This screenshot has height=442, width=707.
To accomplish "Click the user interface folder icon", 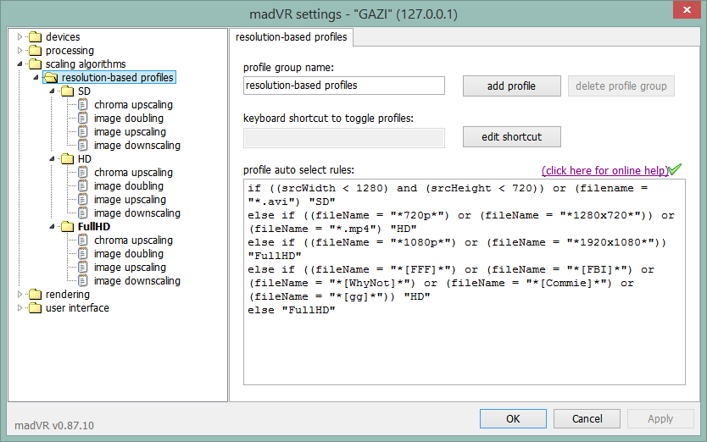I will (x=35, y=308).
